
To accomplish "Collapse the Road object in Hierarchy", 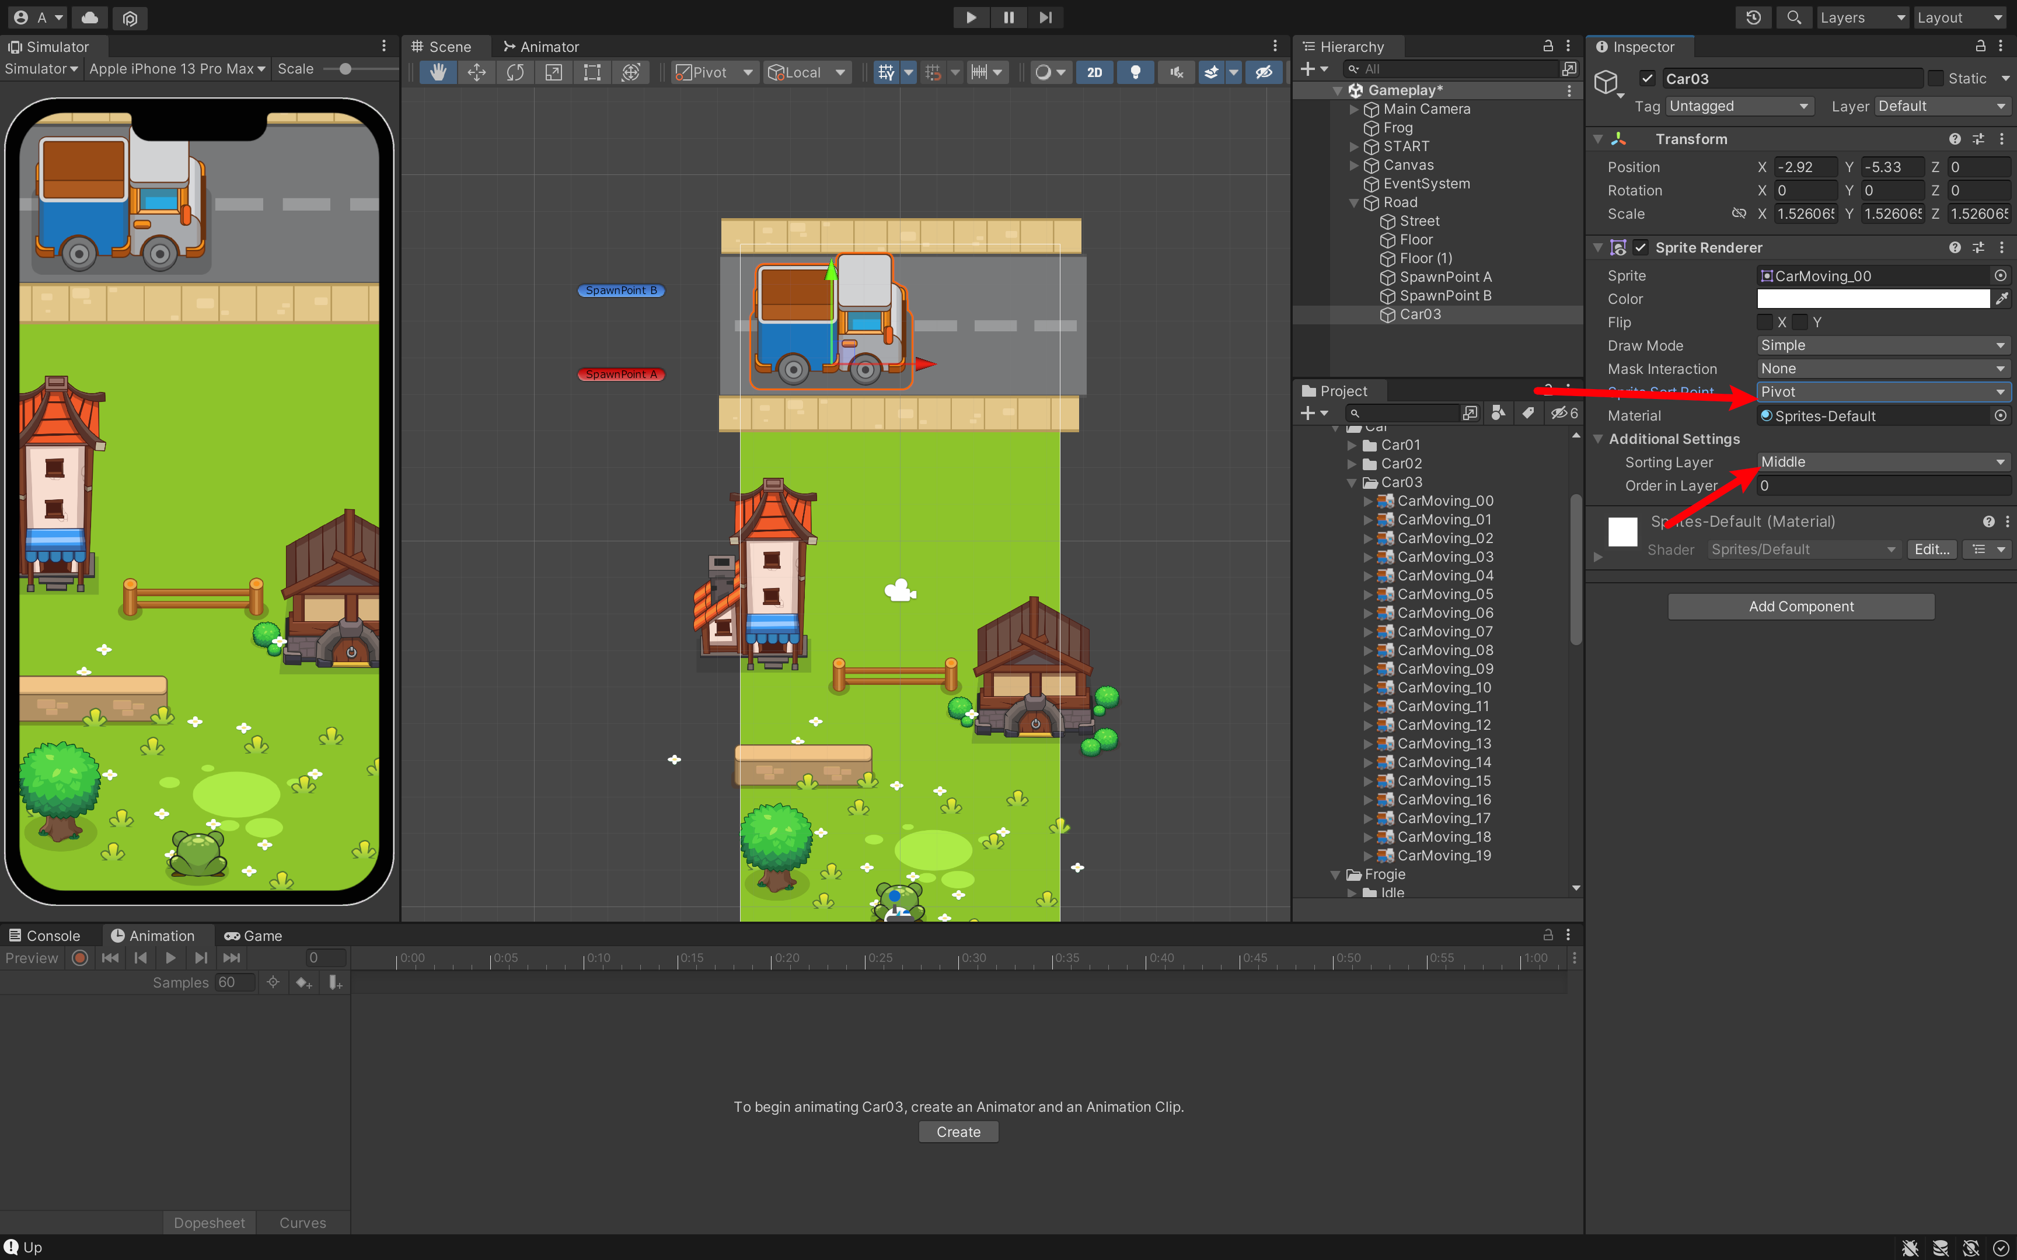I will 1353,202.
